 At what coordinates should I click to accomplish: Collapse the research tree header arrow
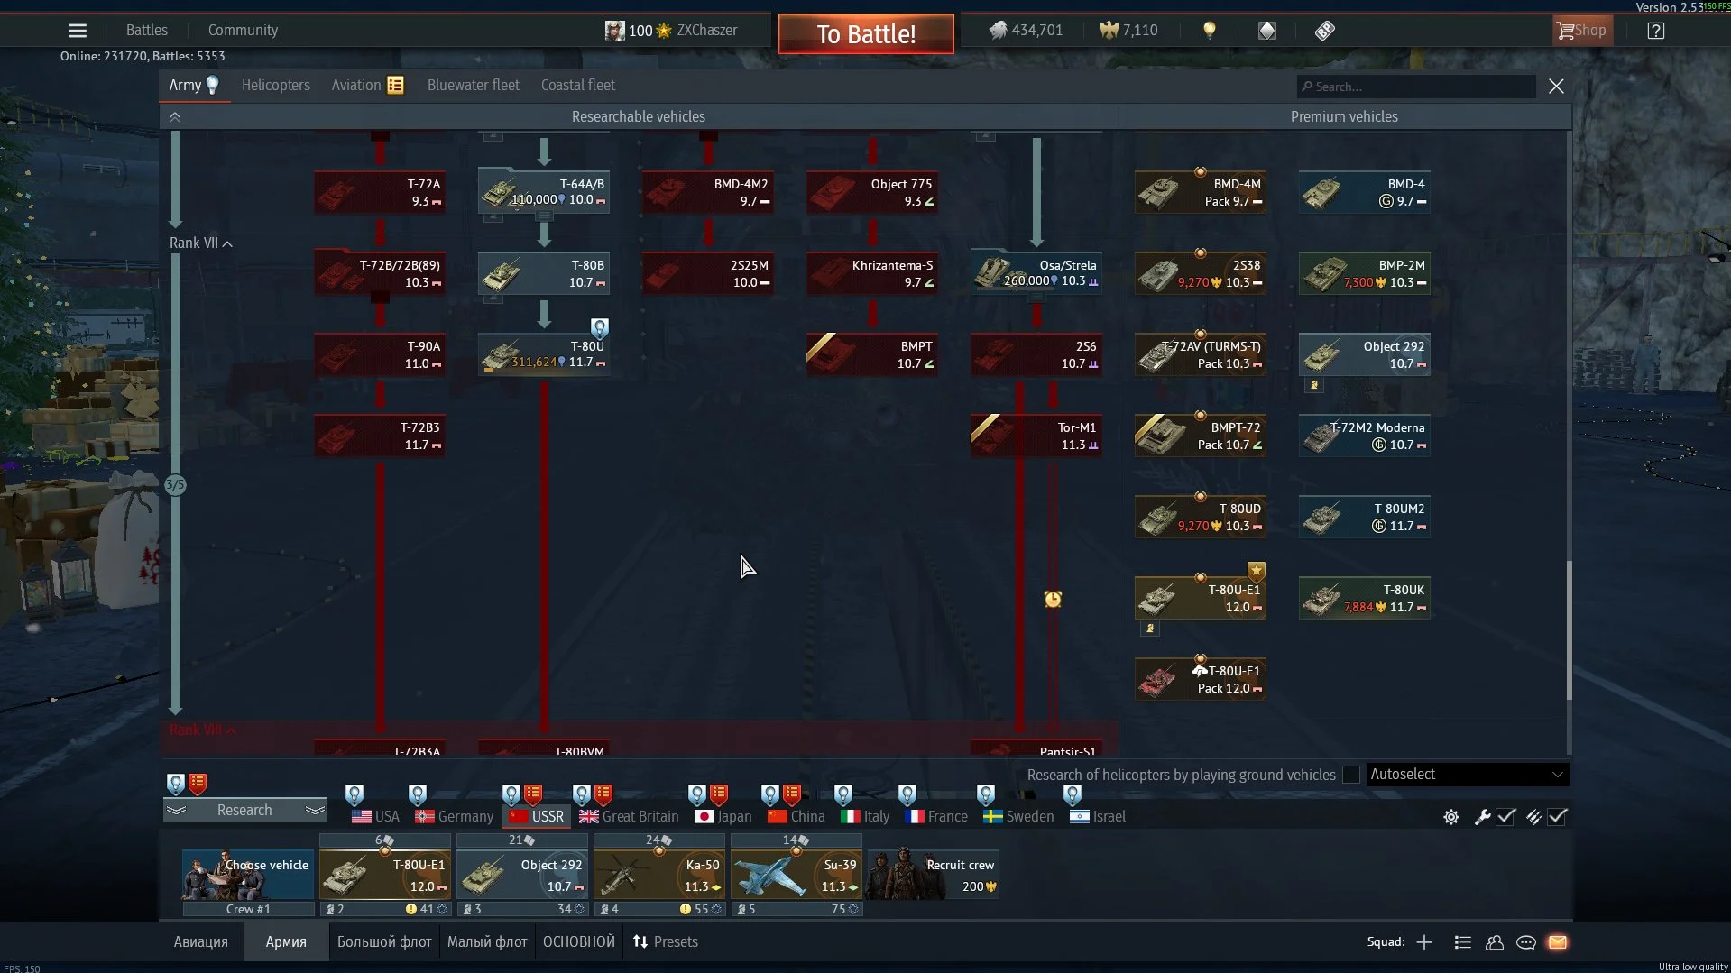pos(175,116)
